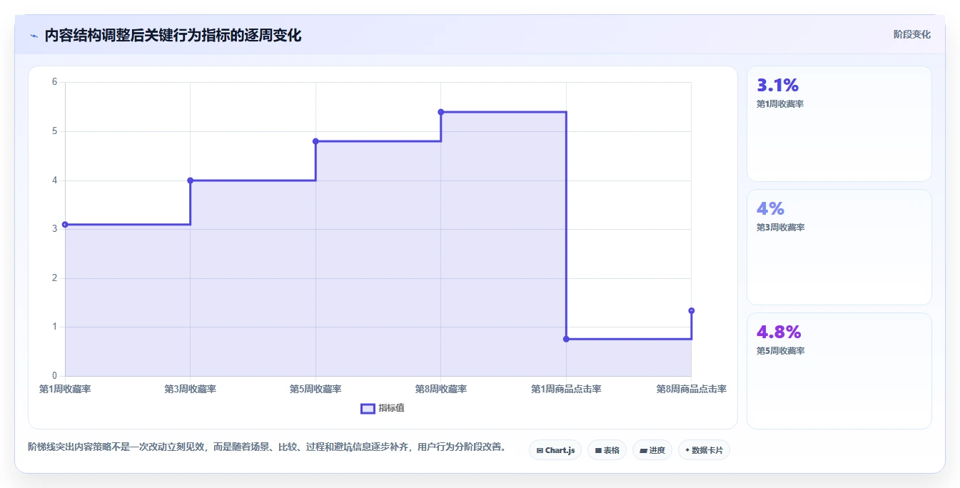
Task: Click the data point for 第8周收藏率
Action: pos(441,112)
